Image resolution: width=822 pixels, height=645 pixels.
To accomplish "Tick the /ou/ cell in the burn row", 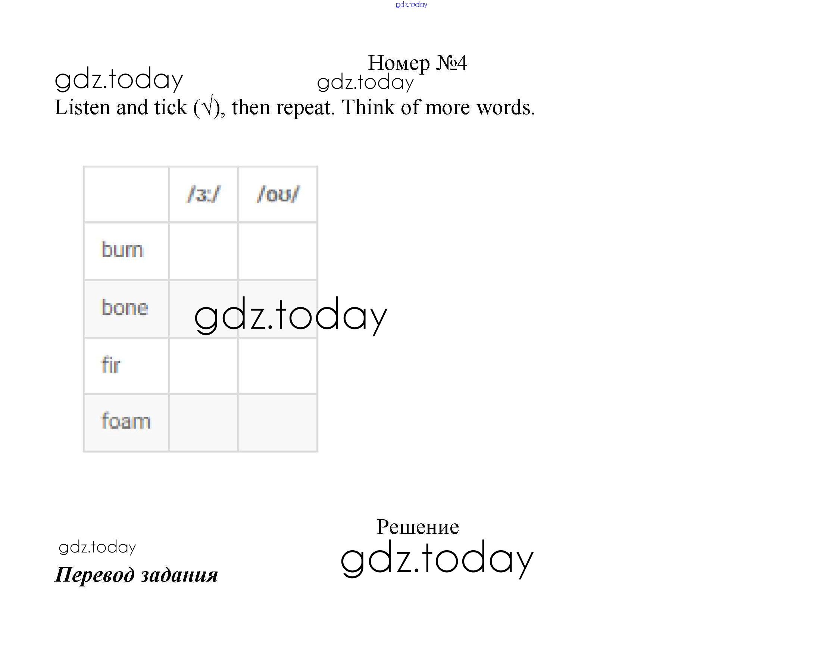I will (278, 251).
